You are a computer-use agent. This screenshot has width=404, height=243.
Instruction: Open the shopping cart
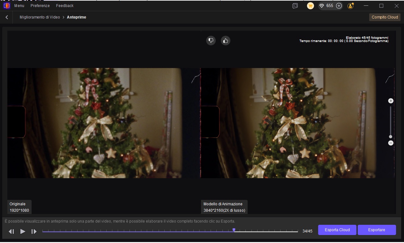(x=310, y=6)
